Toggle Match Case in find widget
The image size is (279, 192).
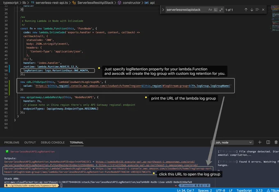tap(210, 9)
